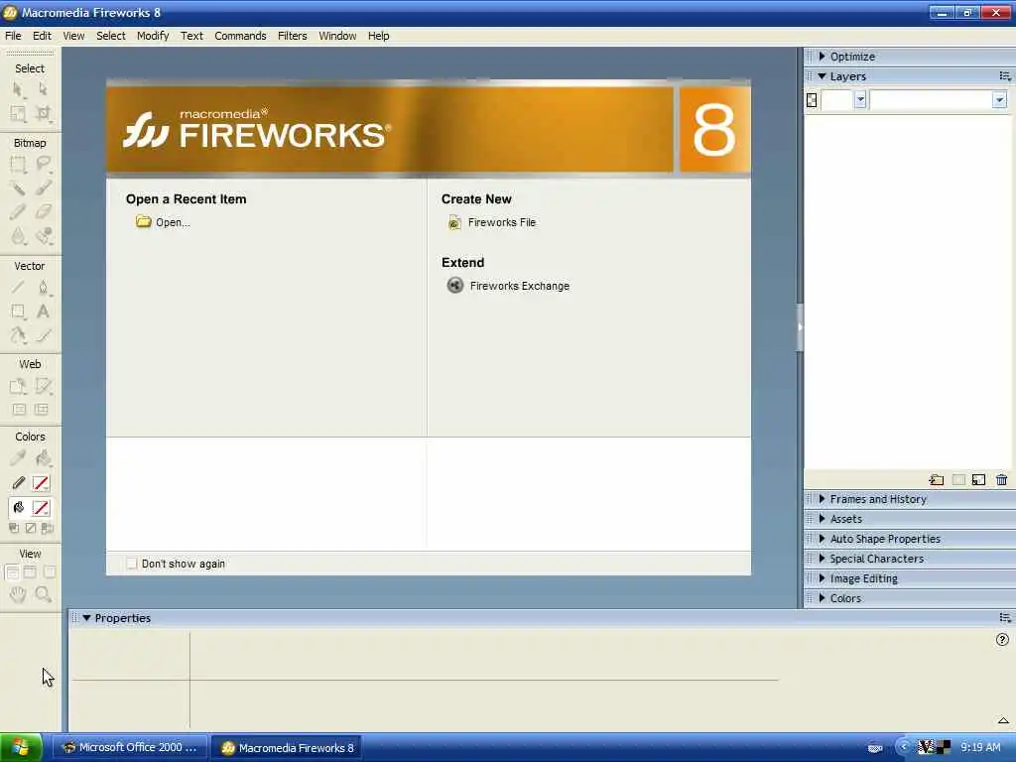Open the Modify menu
Screen dimensions: 1016x762
coord(153,36)
